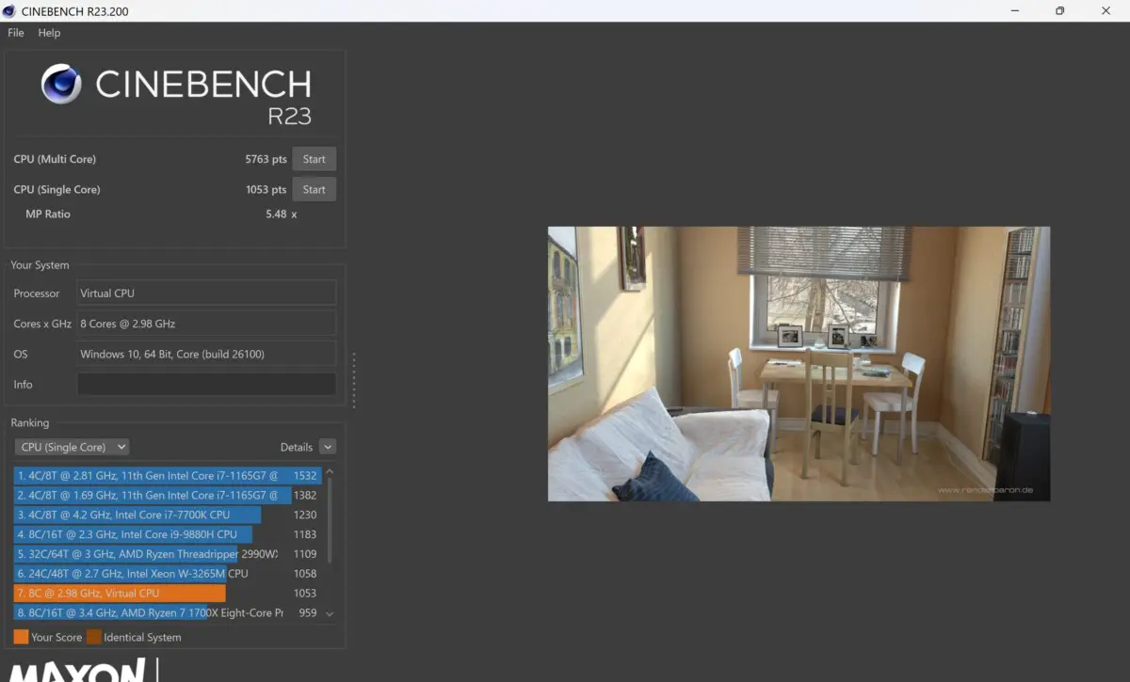Click the Cinebench title bar app icon
This screenshot has height=682, width=1130.
9,11
